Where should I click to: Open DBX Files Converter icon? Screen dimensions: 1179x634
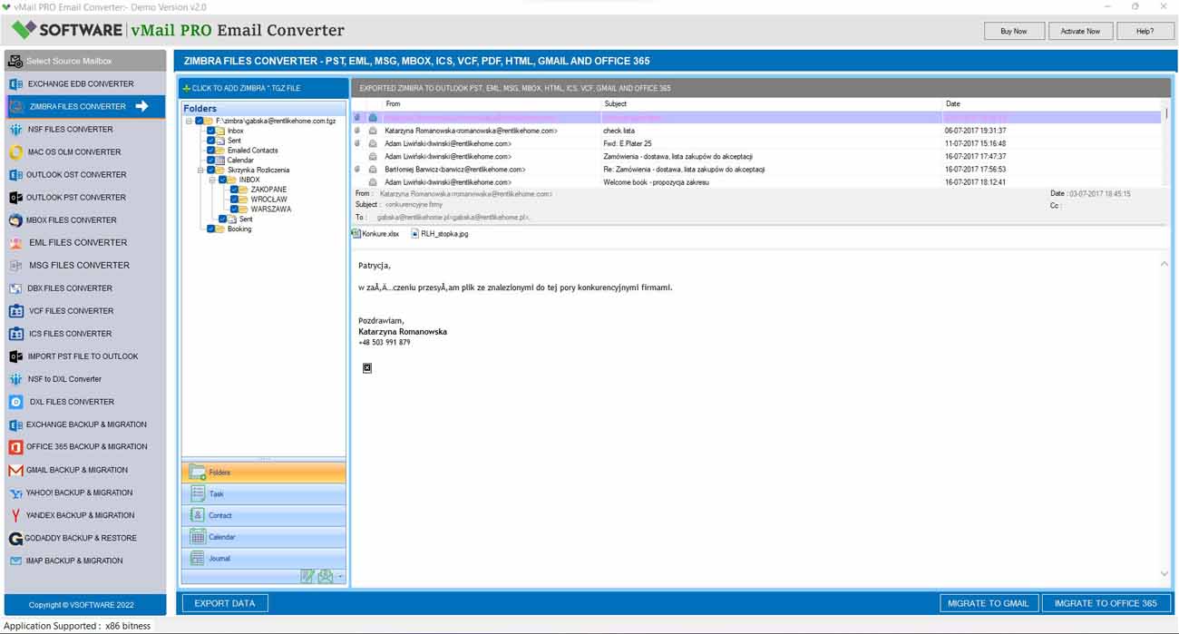tap(15, 288)
